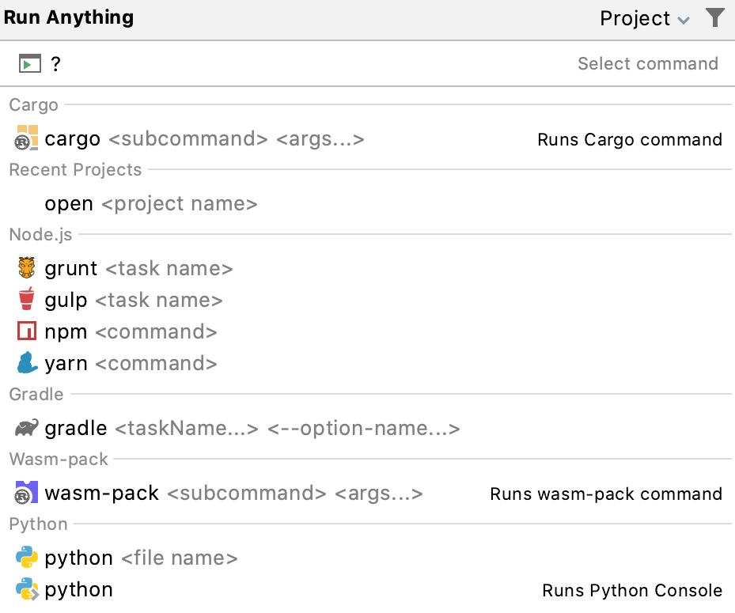This screenshot has width=735, height=613.
Task: Click the Python Console icon
Action: 28,589
